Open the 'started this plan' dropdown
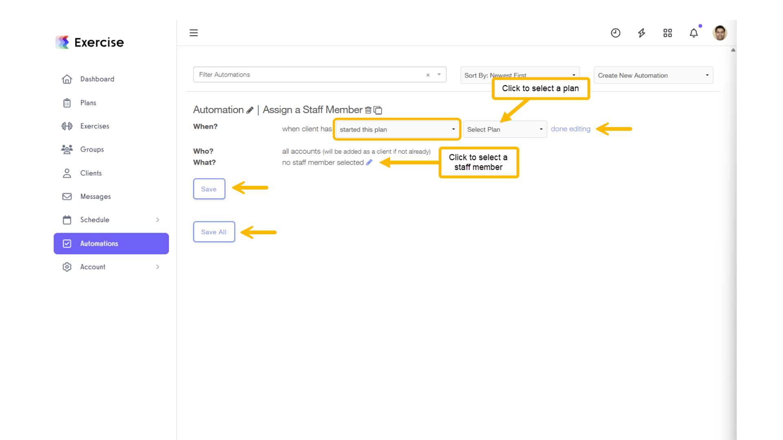The width and height of the screenshot is (783, 440). pyautogui.click(x=397, y=129)
